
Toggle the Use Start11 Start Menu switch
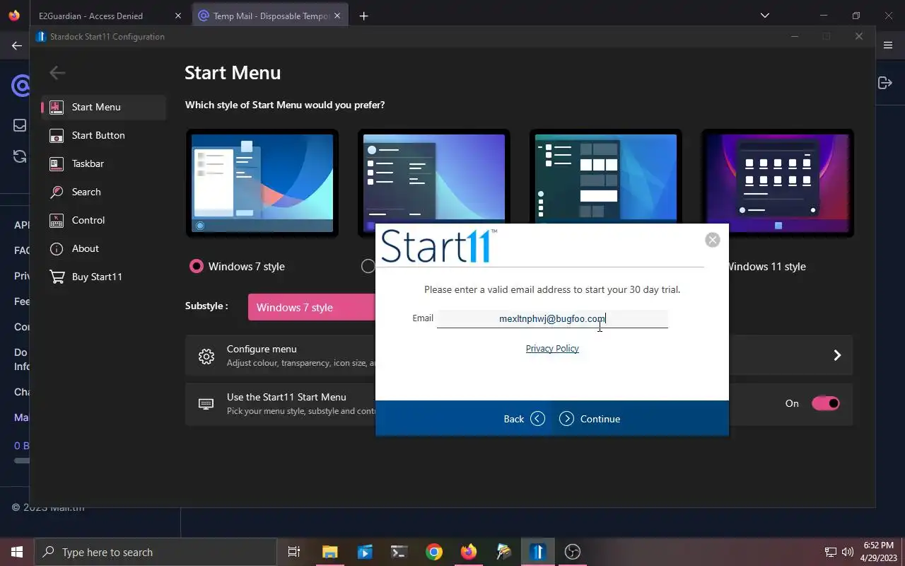click(x=825, y=403)
